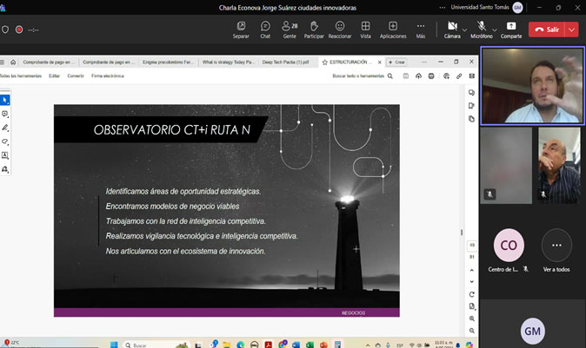Open the Más options menu

pos(421,29)
